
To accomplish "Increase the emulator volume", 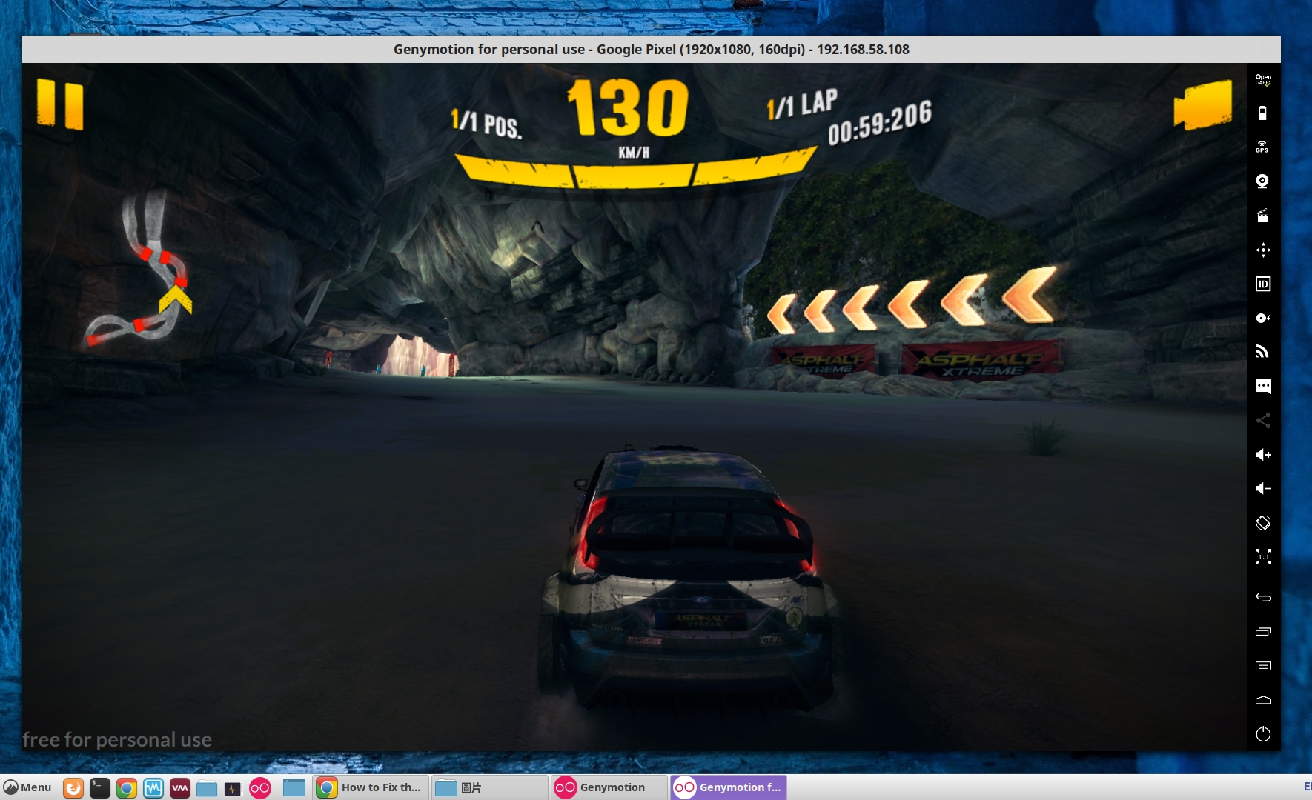I will pyautogui.click(x=1262, y=454).
